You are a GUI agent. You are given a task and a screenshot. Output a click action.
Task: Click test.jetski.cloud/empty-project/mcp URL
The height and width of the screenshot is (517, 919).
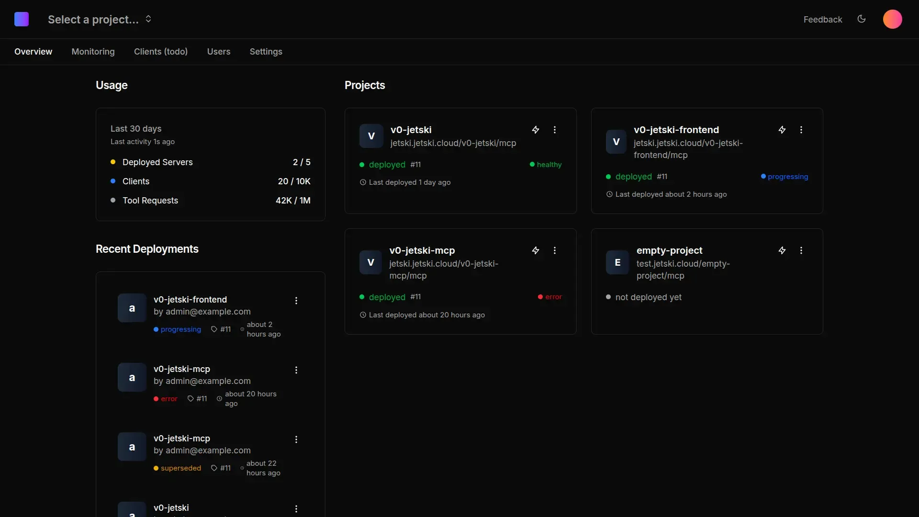pyautogui.click(x=683, y=270)
